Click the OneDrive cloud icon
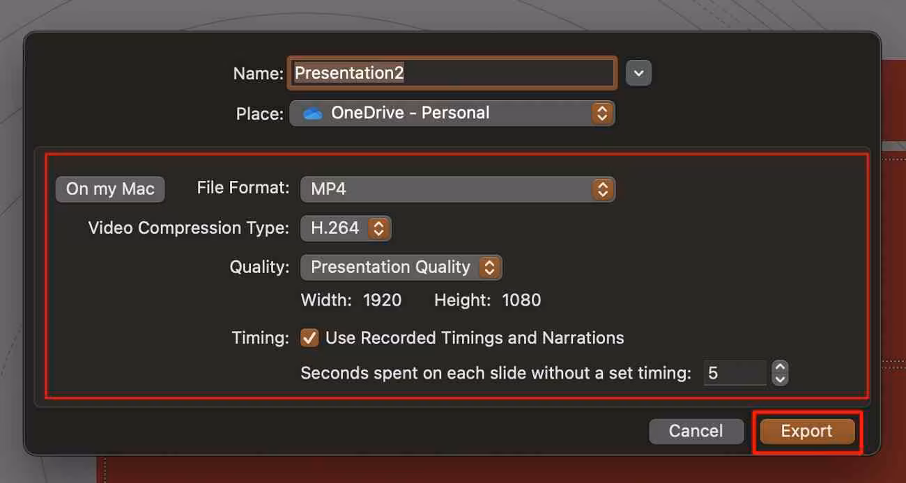The height and width of the screenshot is (483, 906). (x=312, y=113)
